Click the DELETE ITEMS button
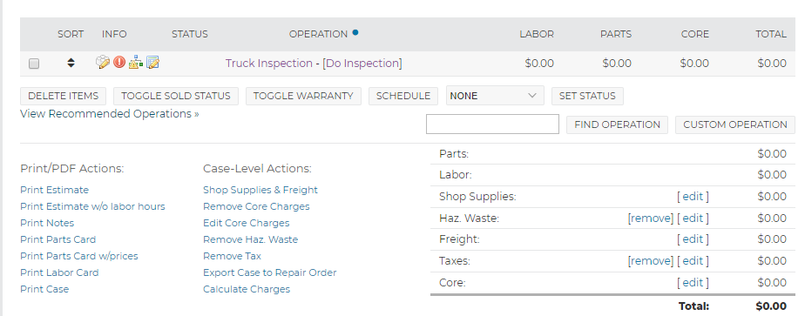Viewport: 805px width, 316px height. coord(63,96)
